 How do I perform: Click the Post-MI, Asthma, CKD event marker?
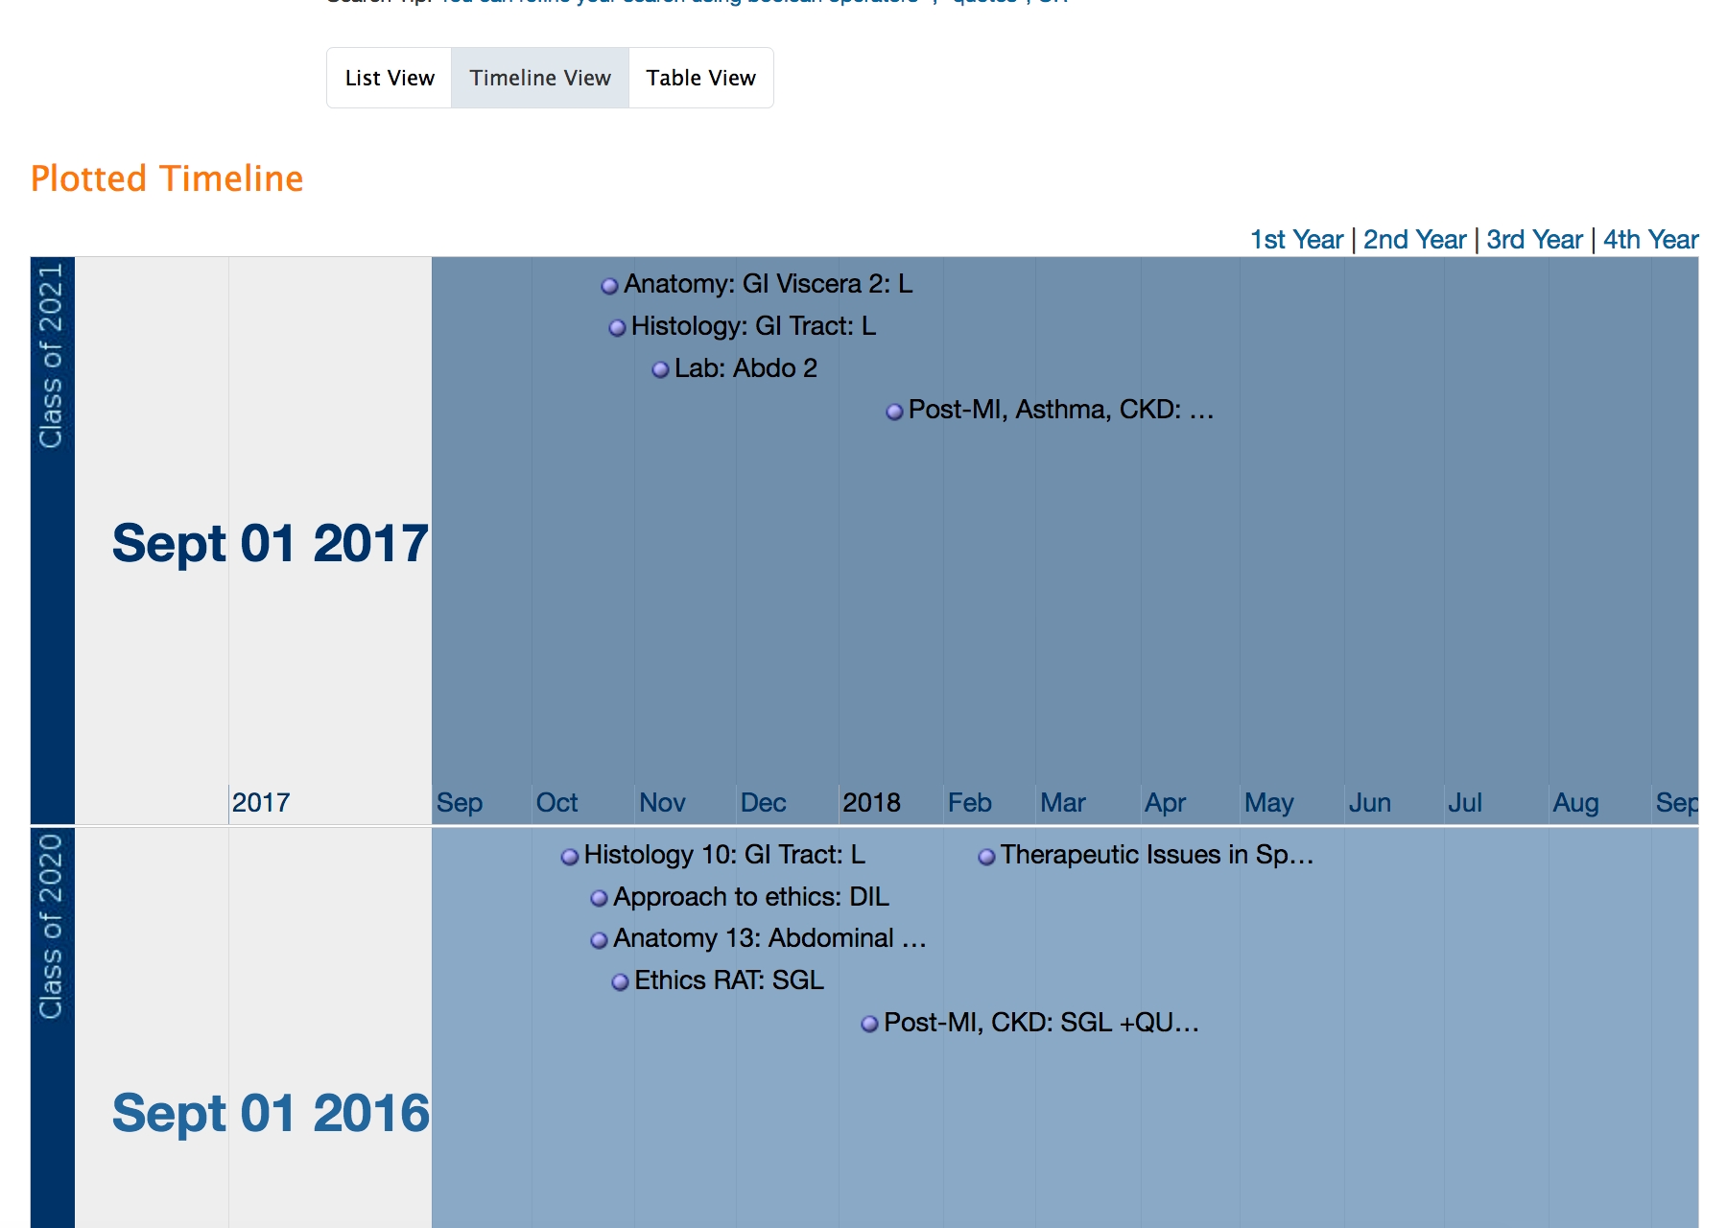coord(894,412)
